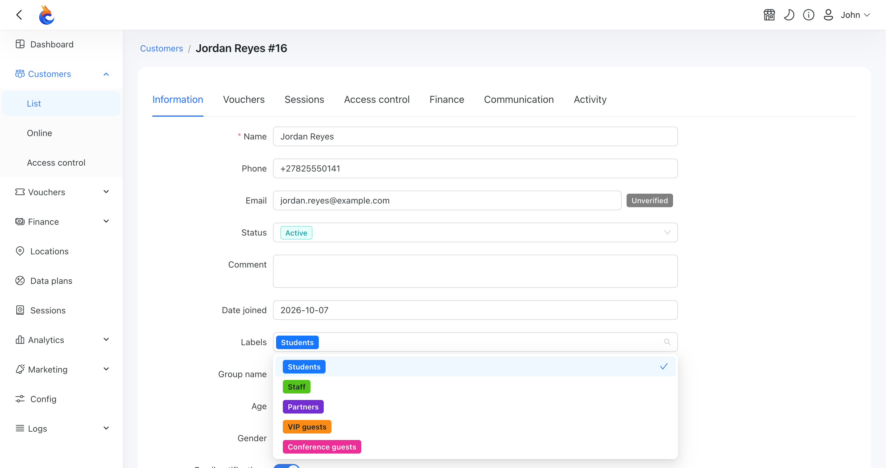886x468 pixels.
Task: Click the Sessions sidebar icon
Action: click(20, 310)
